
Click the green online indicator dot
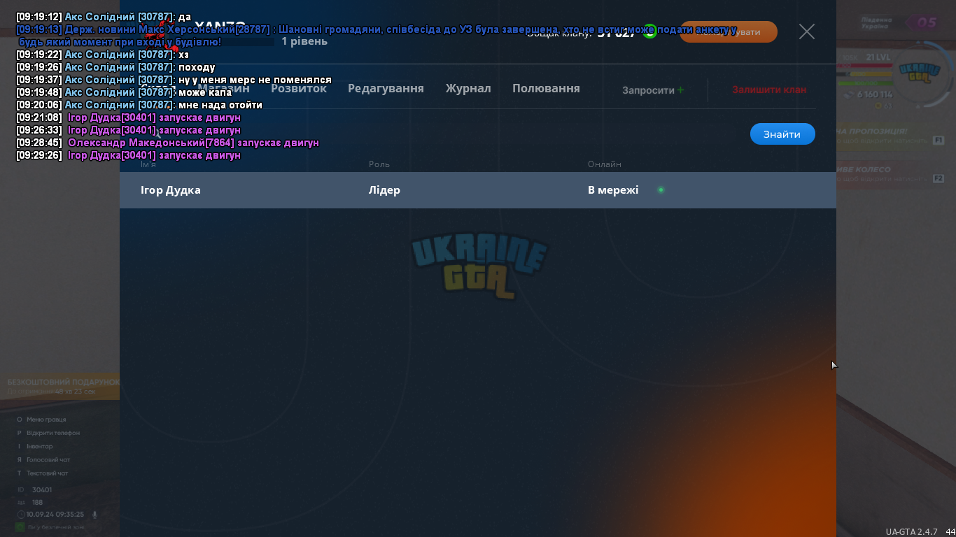(x=661, y=190)
